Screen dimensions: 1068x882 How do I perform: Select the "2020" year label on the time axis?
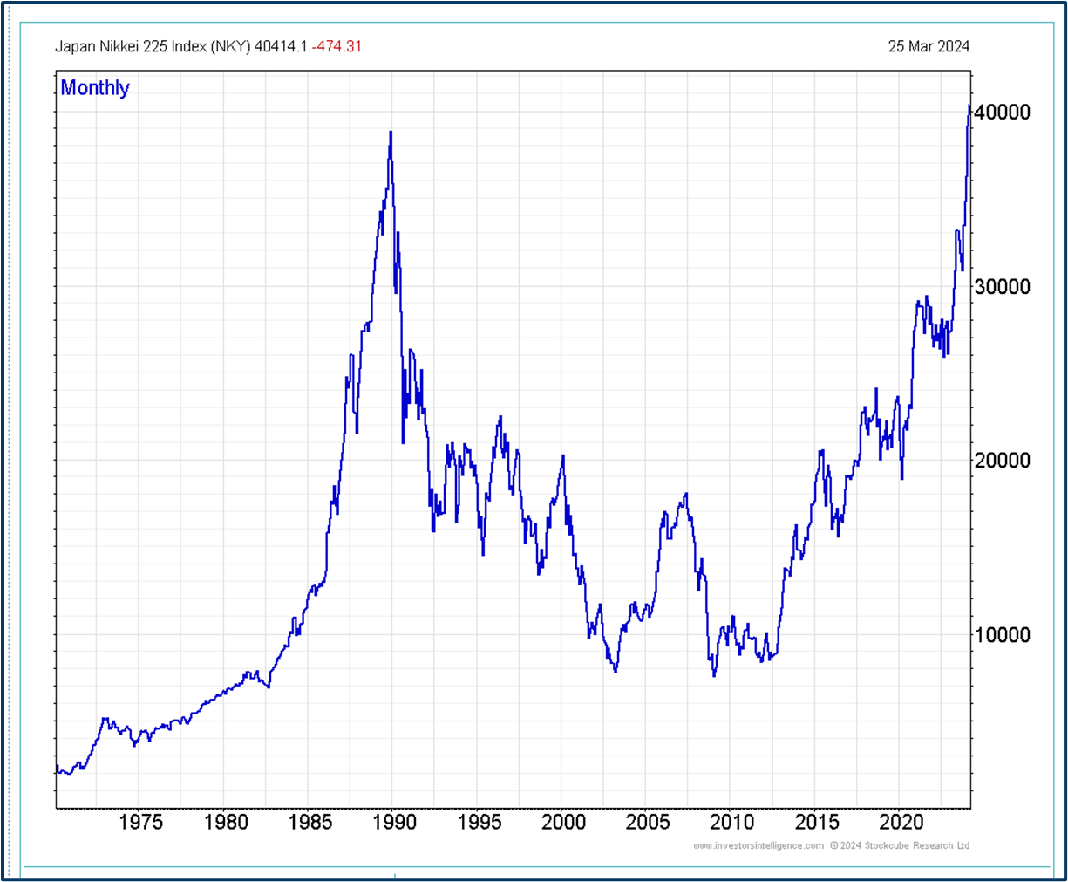[x=902, y=821]
